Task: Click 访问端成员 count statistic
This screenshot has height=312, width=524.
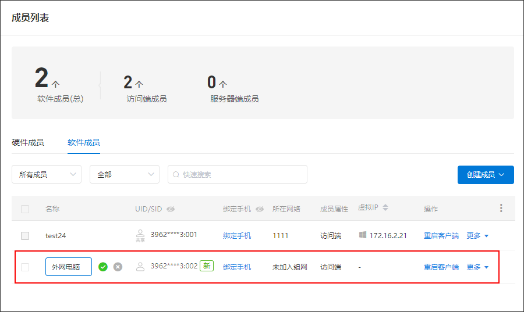Action: pos(146,88)
